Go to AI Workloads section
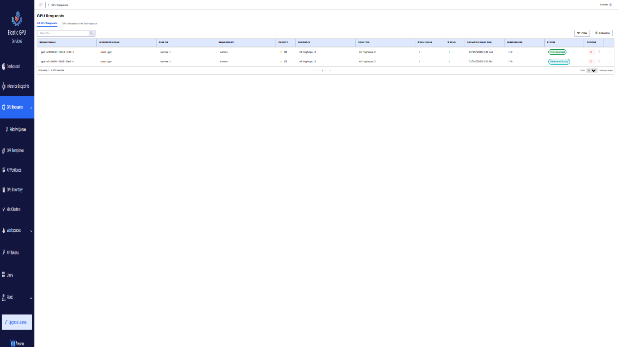This screenshot has width=618, height=348. click(14, 170)
